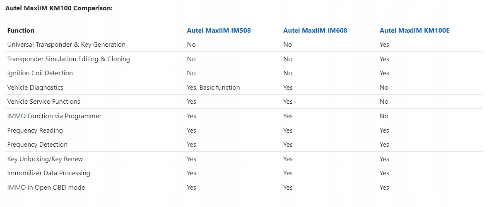The height and width of the screenshot is (207, 489).
Task: Click the Ignition Coil Detection row label
Action: click(x=40, y=73)
